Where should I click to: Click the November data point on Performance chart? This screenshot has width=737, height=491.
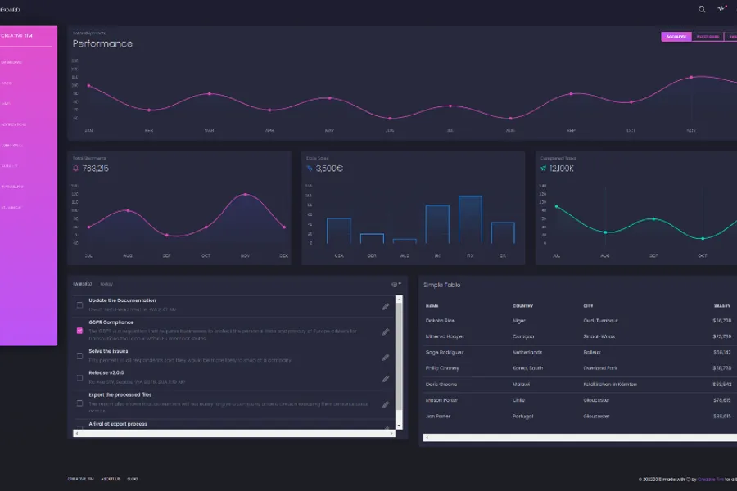click(x=692, y=77)
